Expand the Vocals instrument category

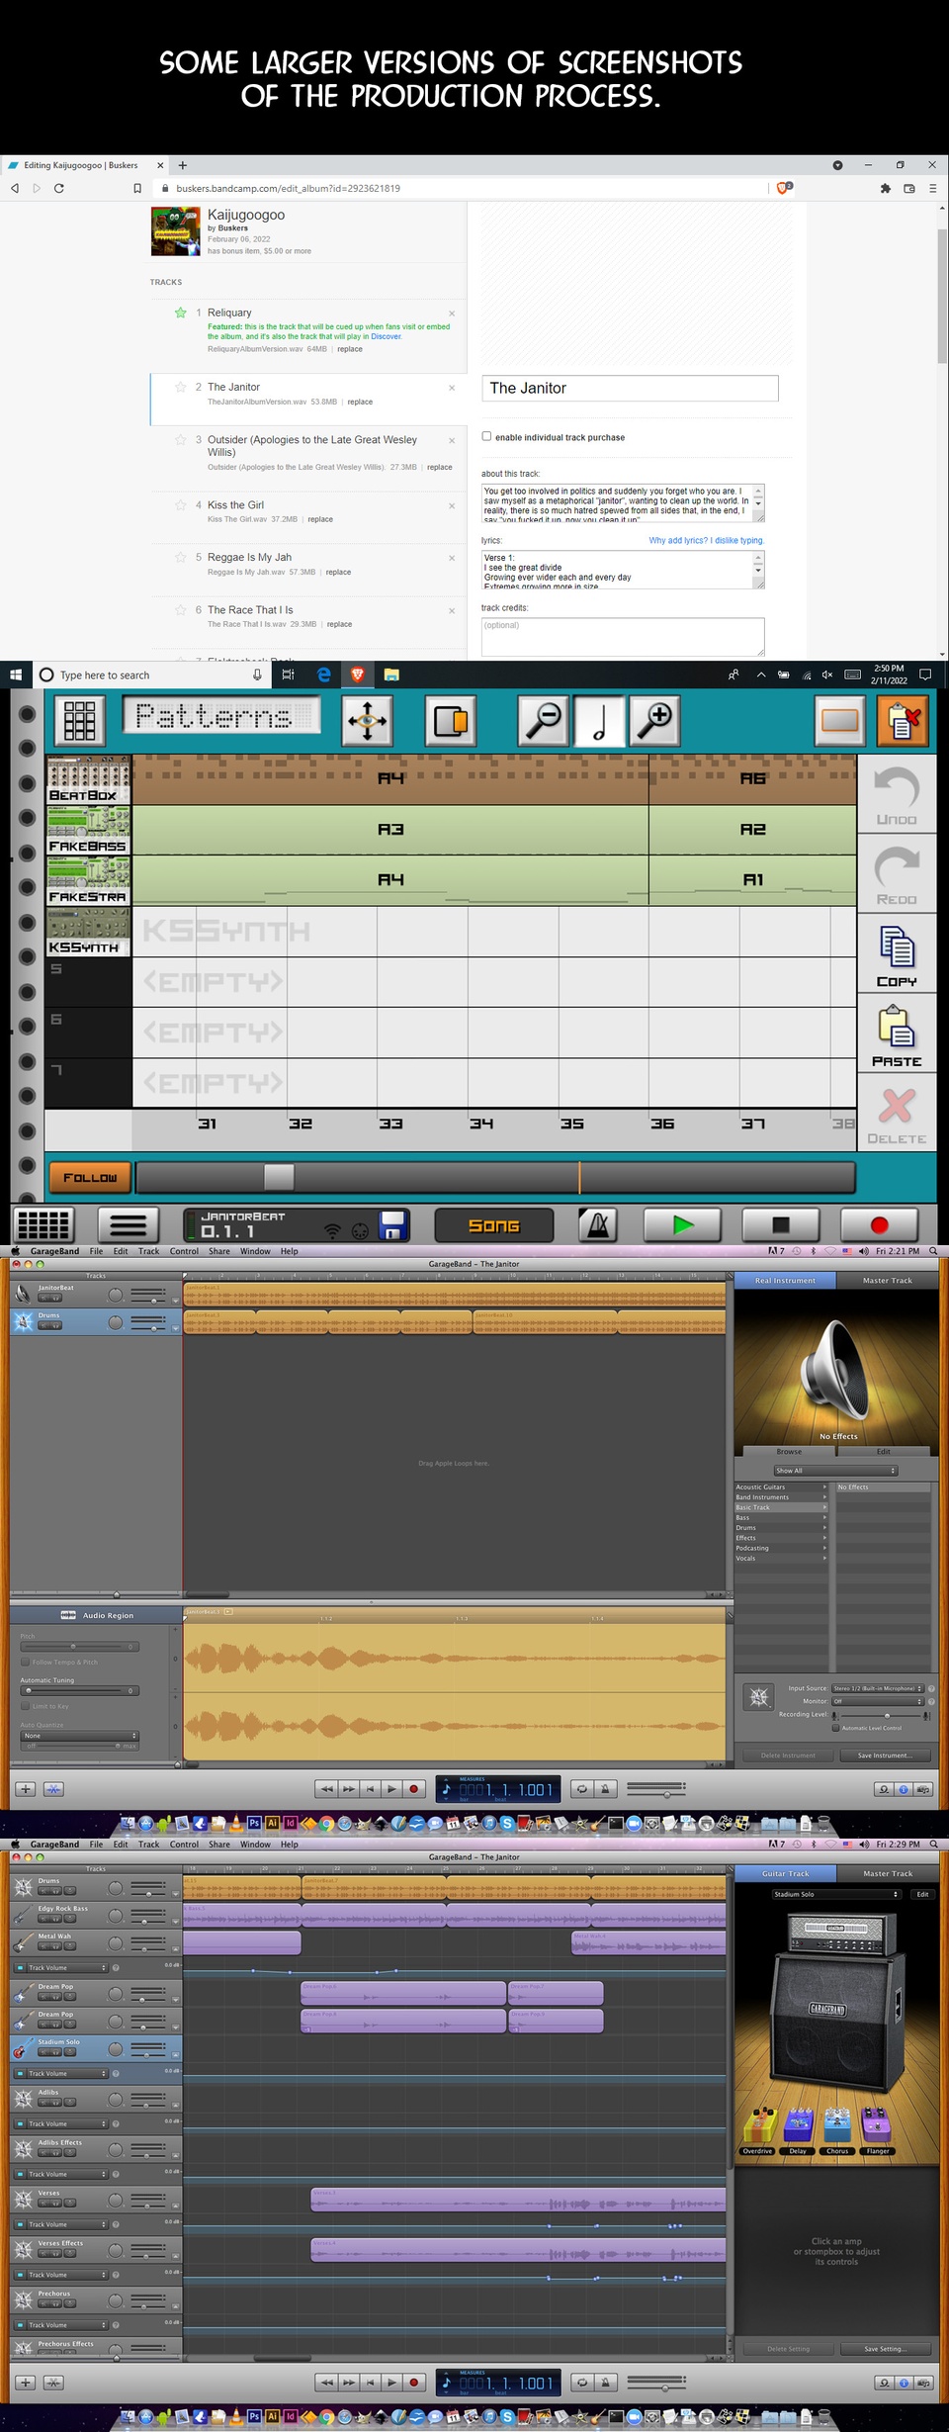point(781,1558)
